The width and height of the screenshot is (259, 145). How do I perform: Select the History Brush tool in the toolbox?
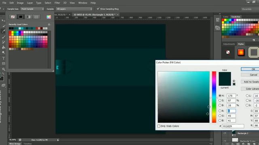(3, 42)
